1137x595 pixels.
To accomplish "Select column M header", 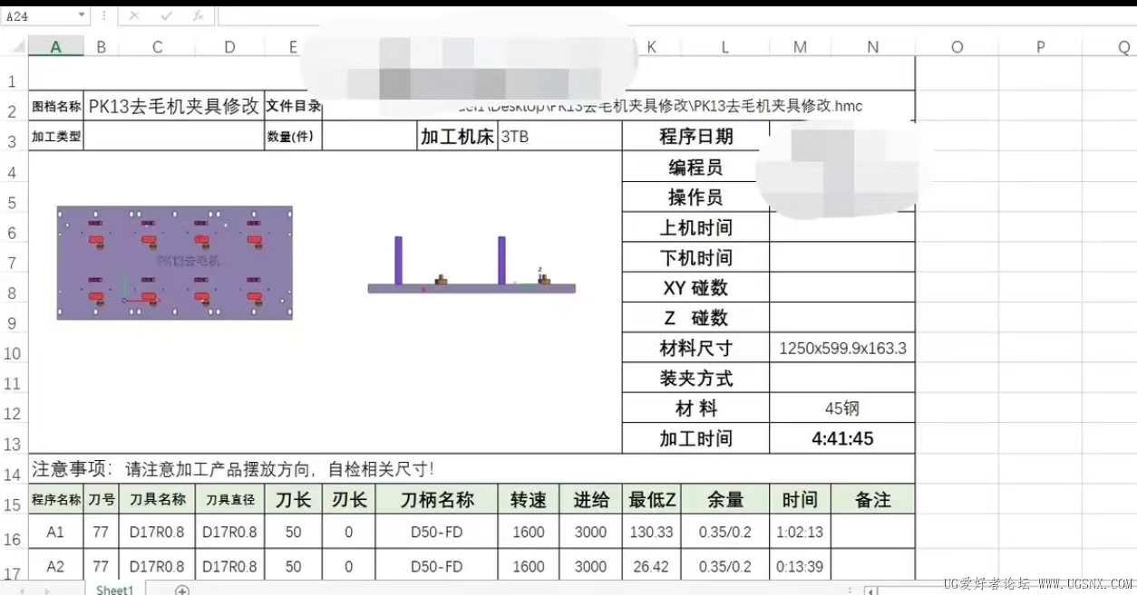I will [800, 47].
